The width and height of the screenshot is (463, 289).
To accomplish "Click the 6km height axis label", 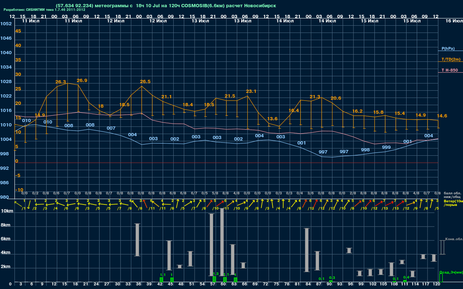I will [5, 239].
